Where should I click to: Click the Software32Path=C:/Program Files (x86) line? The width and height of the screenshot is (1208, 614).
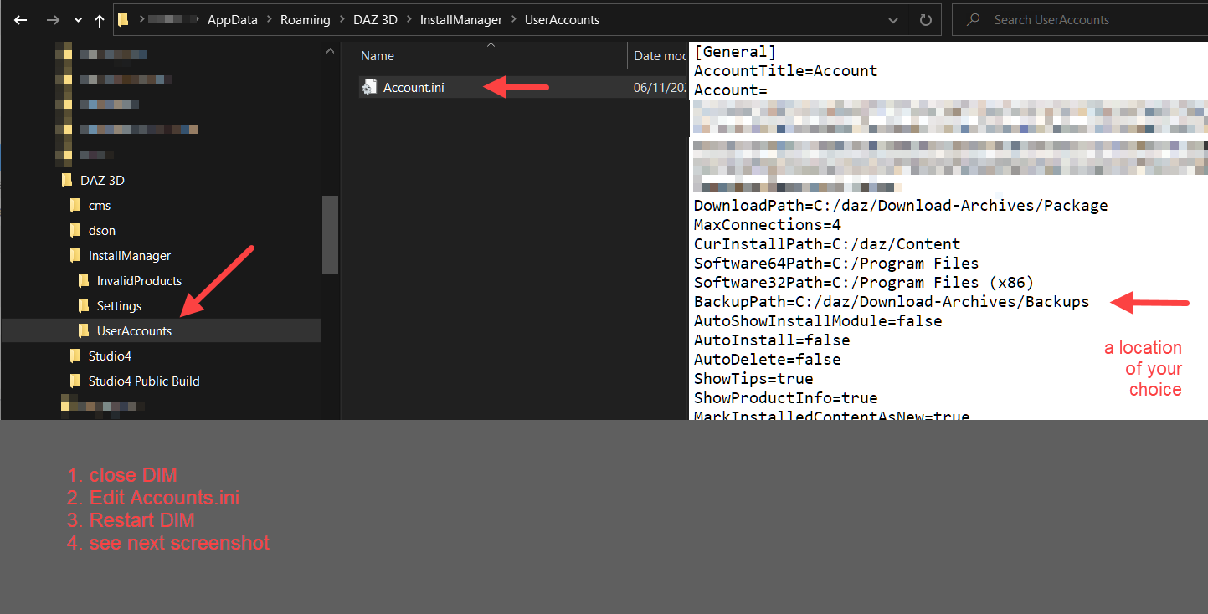[864, 283]
